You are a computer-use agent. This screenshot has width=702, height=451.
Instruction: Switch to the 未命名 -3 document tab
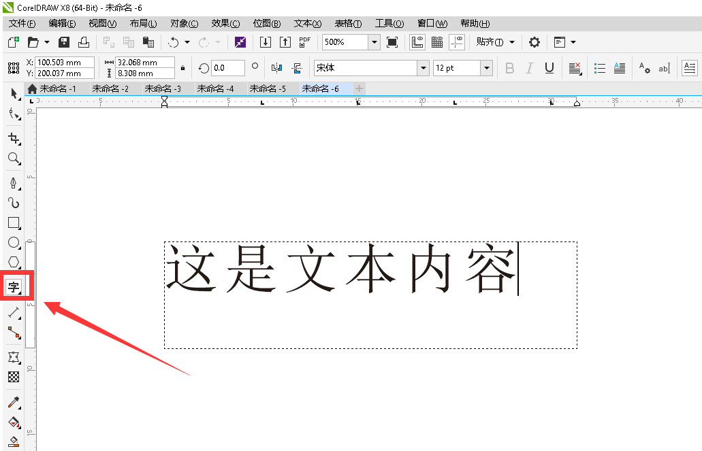(163, 88)
